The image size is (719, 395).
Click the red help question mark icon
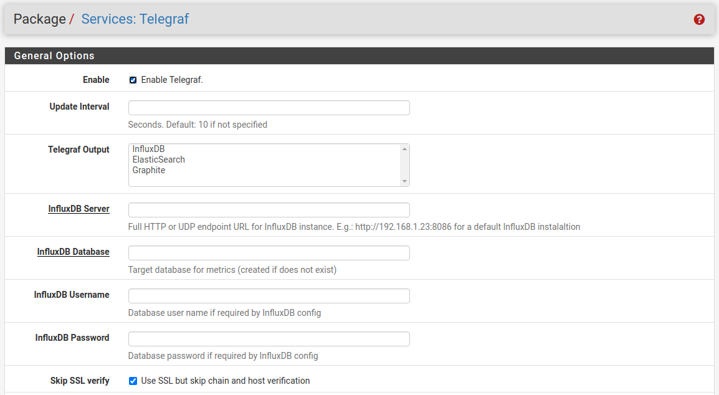[x=699, y=19]
